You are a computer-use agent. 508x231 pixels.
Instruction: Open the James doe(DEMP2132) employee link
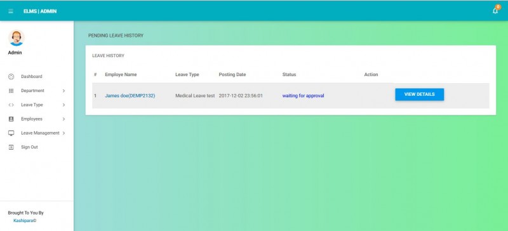130,96
